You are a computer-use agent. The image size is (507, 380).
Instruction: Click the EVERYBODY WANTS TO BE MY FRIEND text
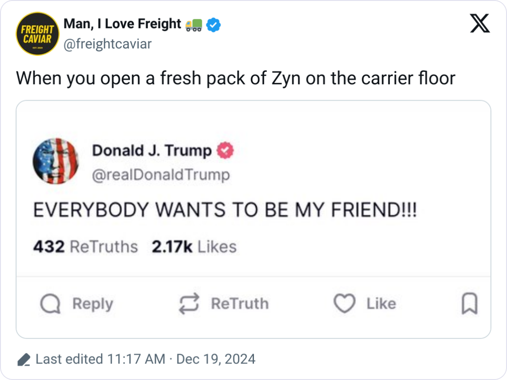click(x=225, y=210)
